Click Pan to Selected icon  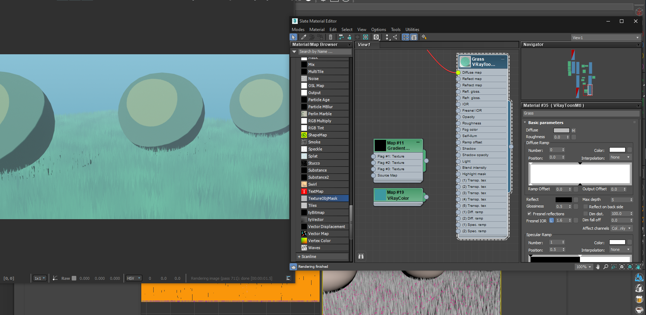click(638, 267)
